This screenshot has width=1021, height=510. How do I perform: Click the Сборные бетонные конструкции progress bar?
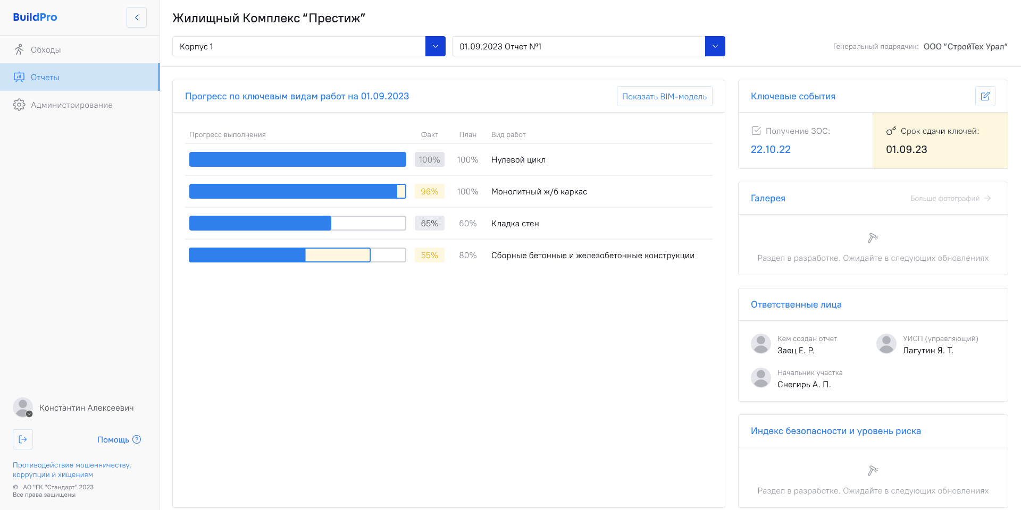297,255
